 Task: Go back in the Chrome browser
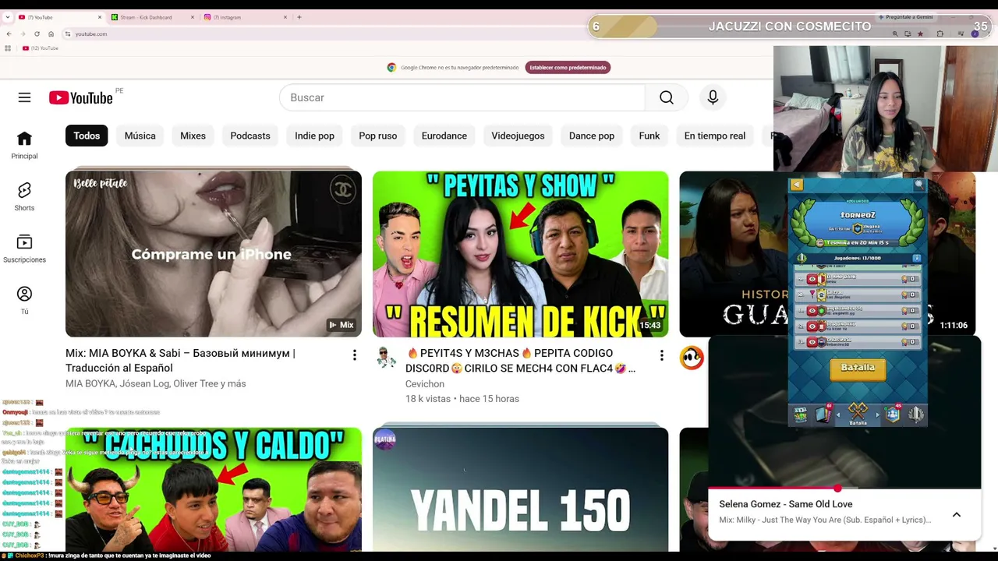(9, 34)
